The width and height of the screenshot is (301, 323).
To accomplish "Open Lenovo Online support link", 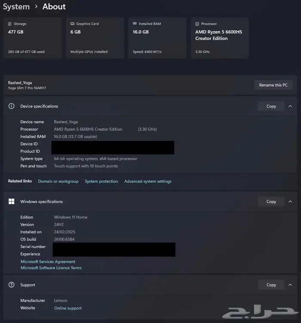I will (68, 308).
